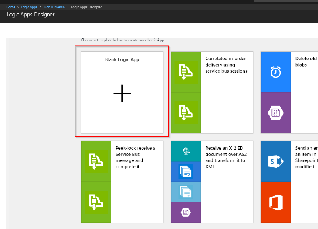This screenshot has height=229, width=318.
Task: Click upper Service Bus icon in Peek-lock tile
Action: 96,161
